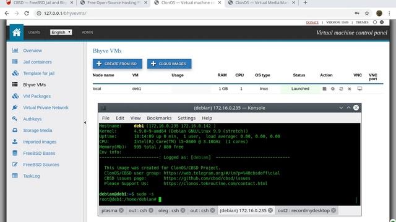Image resolution: width=396 pixels, height=222 pixels.
Task: Open the Jail containers sidebar link
Action: [37, 62]
